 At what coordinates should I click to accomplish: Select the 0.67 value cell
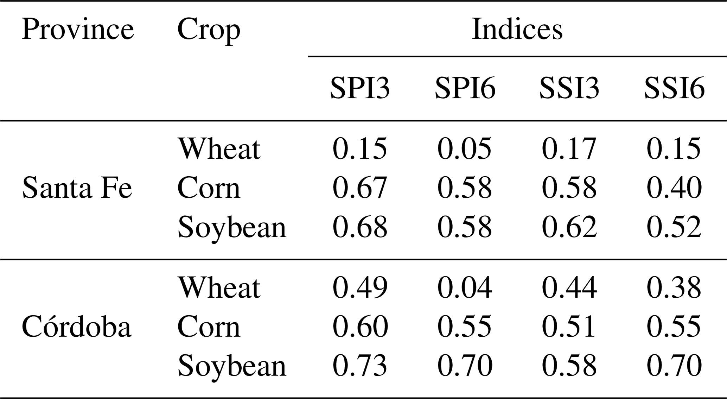tap(359, 188)
